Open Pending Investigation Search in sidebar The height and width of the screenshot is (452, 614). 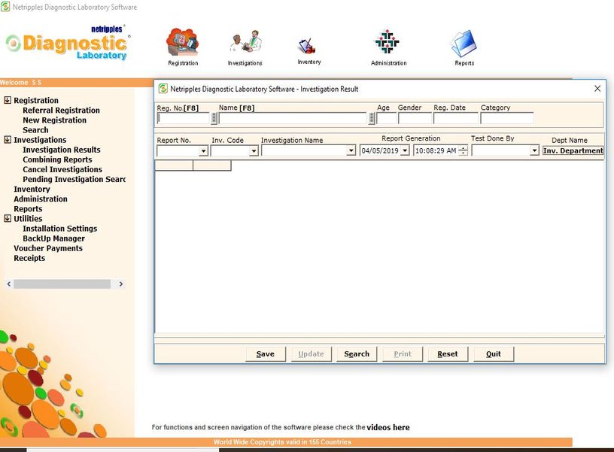click(x=74, y=179)
